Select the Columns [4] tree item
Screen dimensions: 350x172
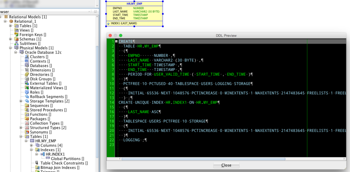51,145
